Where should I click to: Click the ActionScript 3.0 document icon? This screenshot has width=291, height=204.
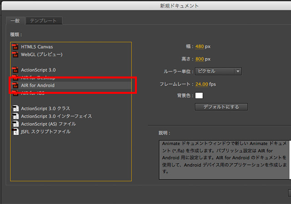click(x=15, y=70)
